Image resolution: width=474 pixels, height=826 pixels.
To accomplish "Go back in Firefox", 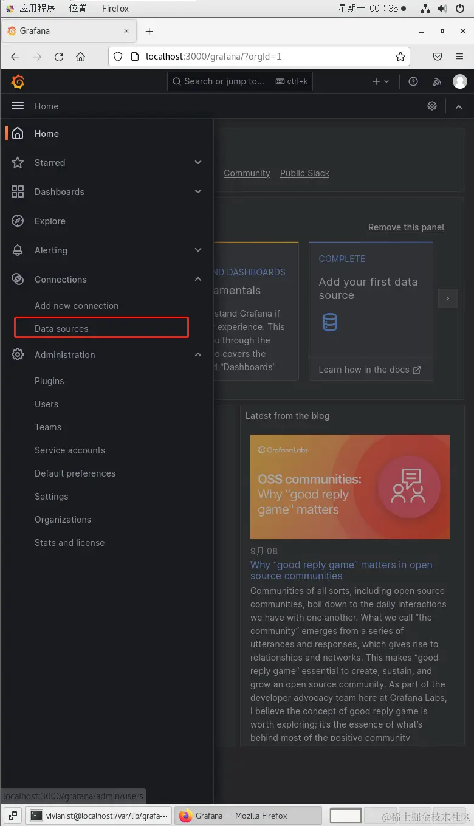I will pyautogui.click(x=15, y=57).
